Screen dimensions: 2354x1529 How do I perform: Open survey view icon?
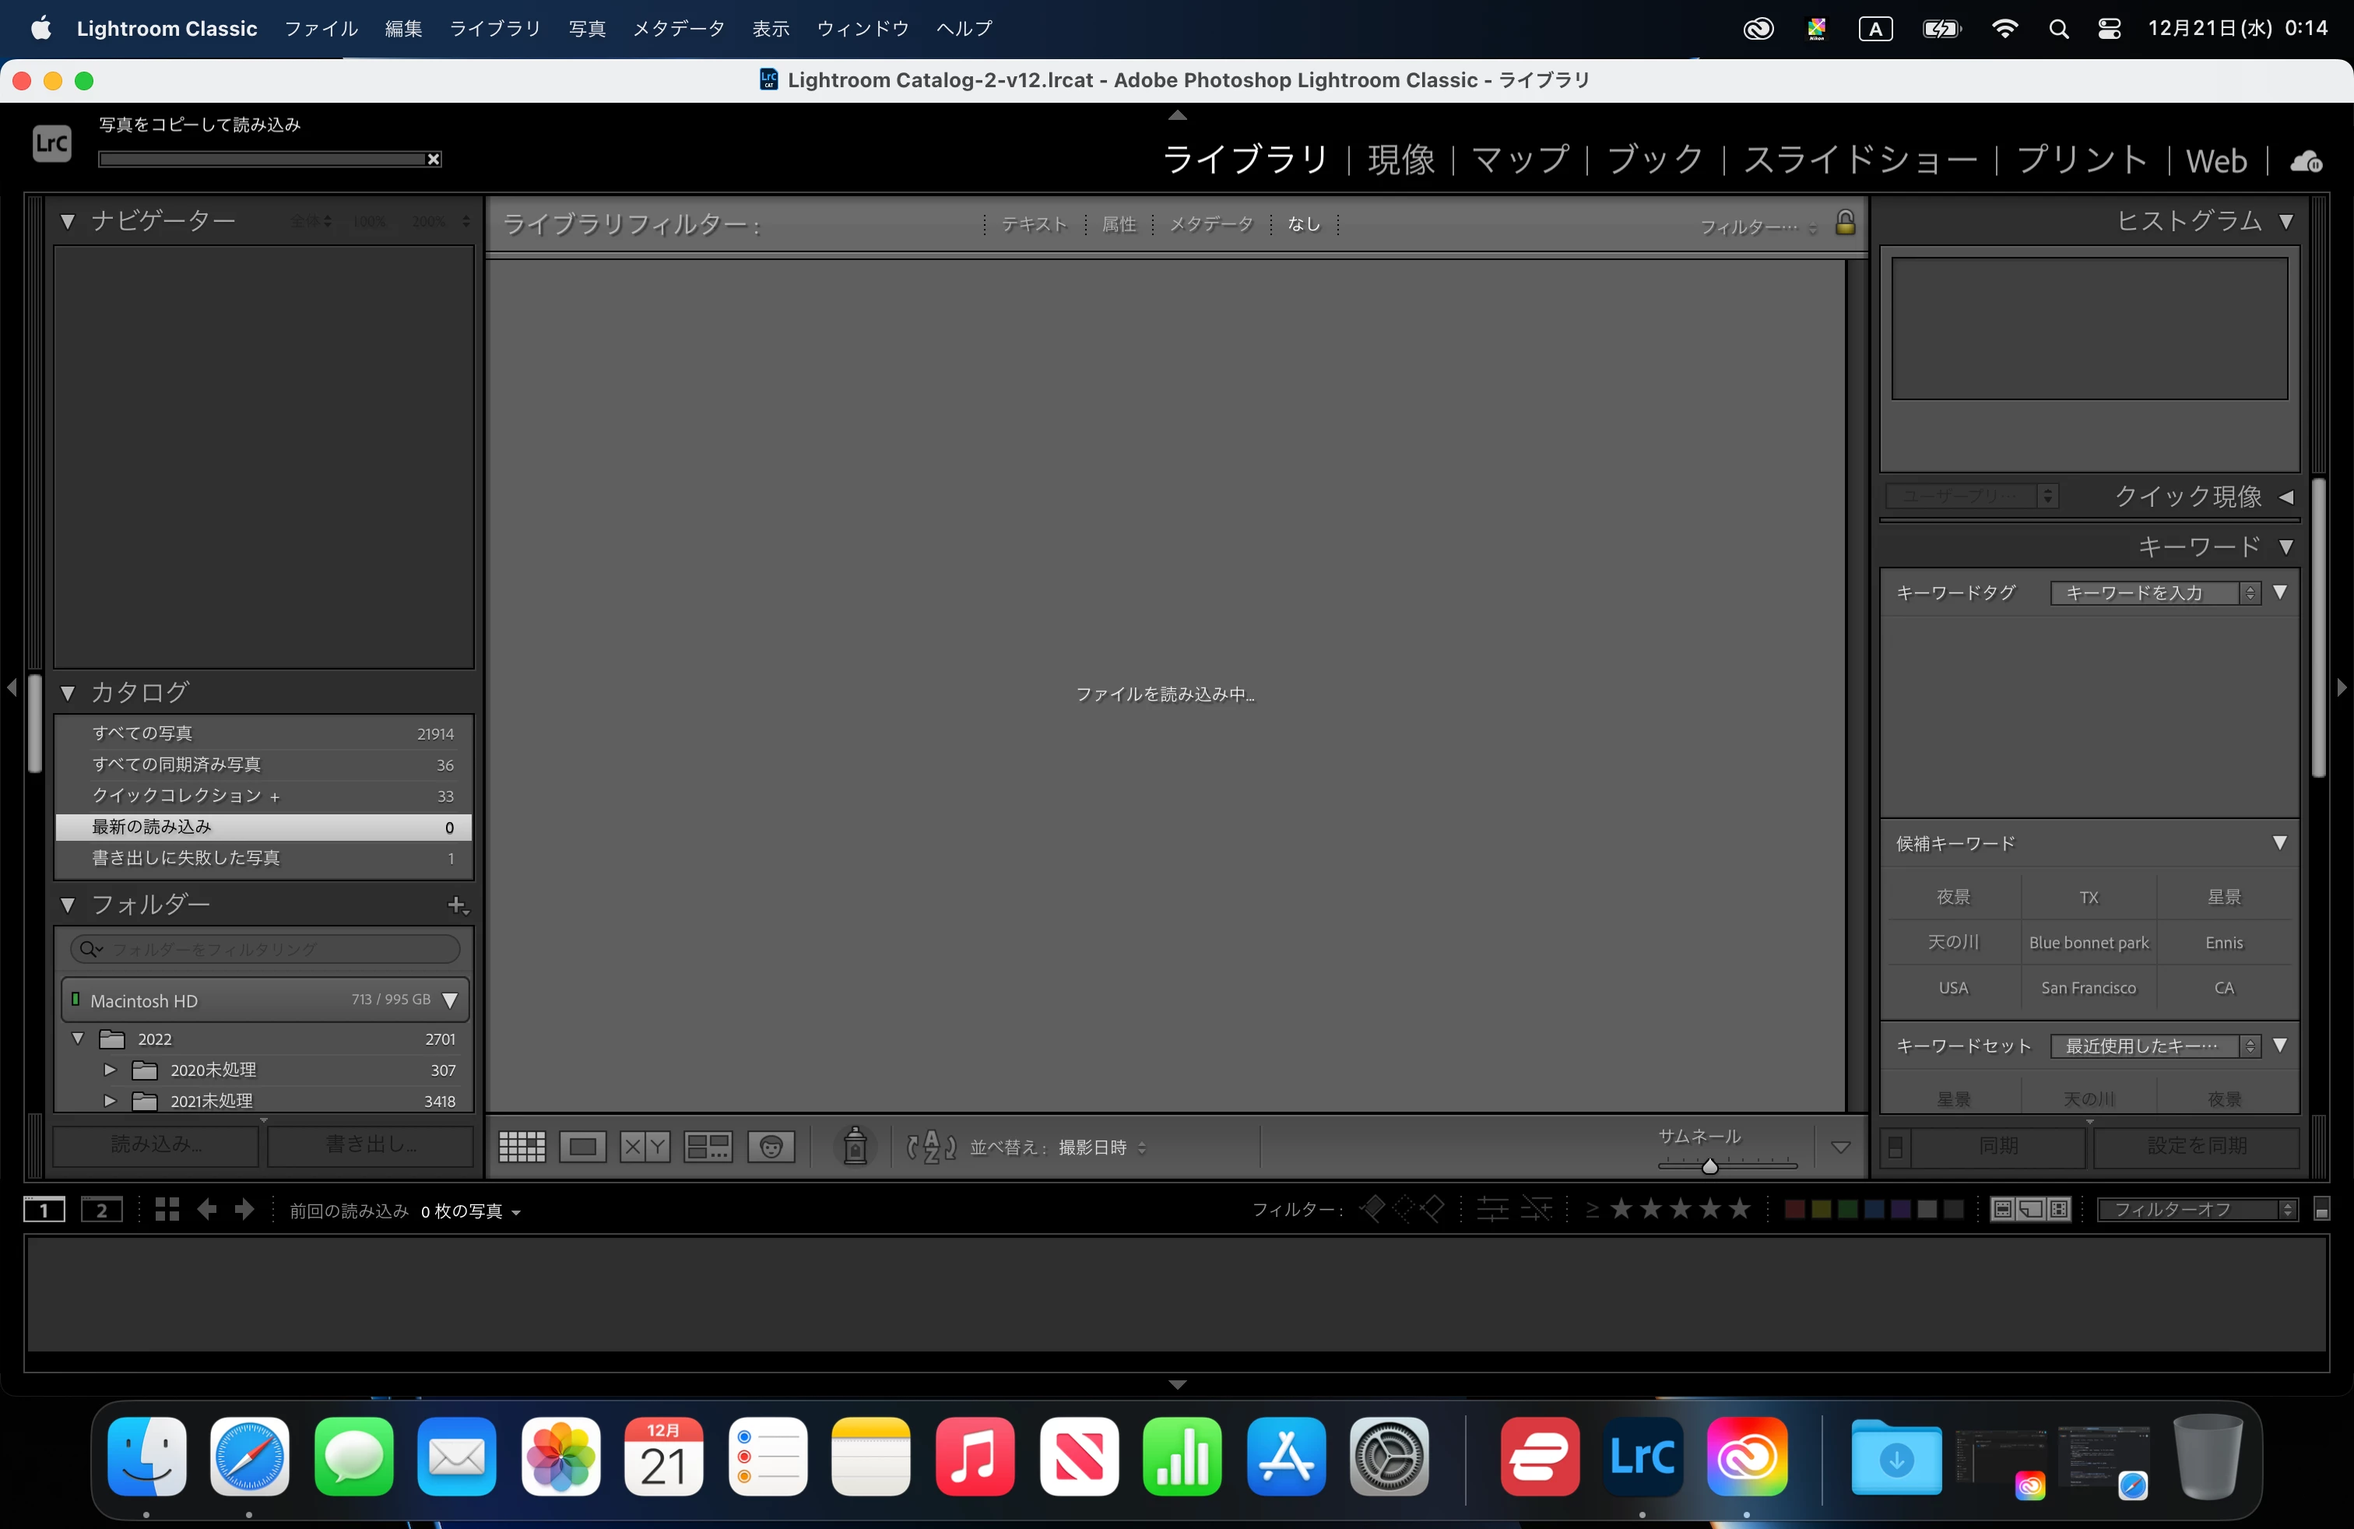pyautogui.click(x=708, y=1148)
